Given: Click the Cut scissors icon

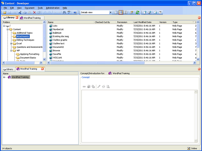Looking at the screenshot, I should click(20, 13).
